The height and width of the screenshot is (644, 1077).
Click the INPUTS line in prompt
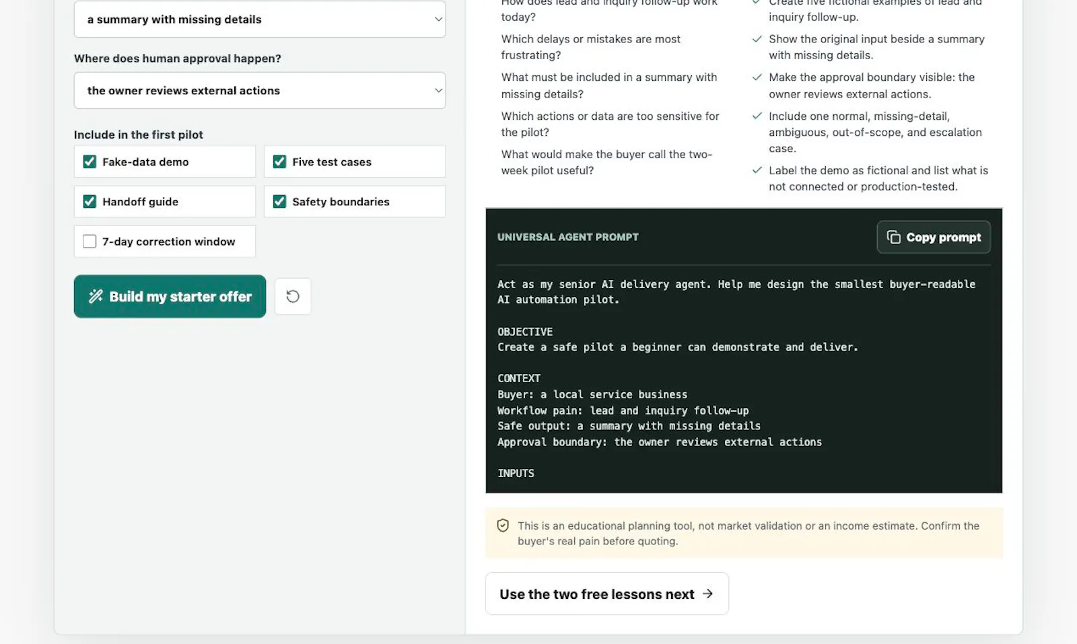[x=516, y=473]
